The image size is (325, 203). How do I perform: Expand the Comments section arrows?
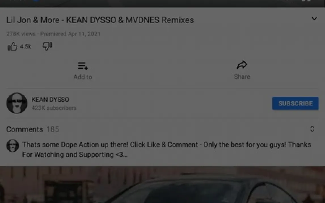click(312, 129)
